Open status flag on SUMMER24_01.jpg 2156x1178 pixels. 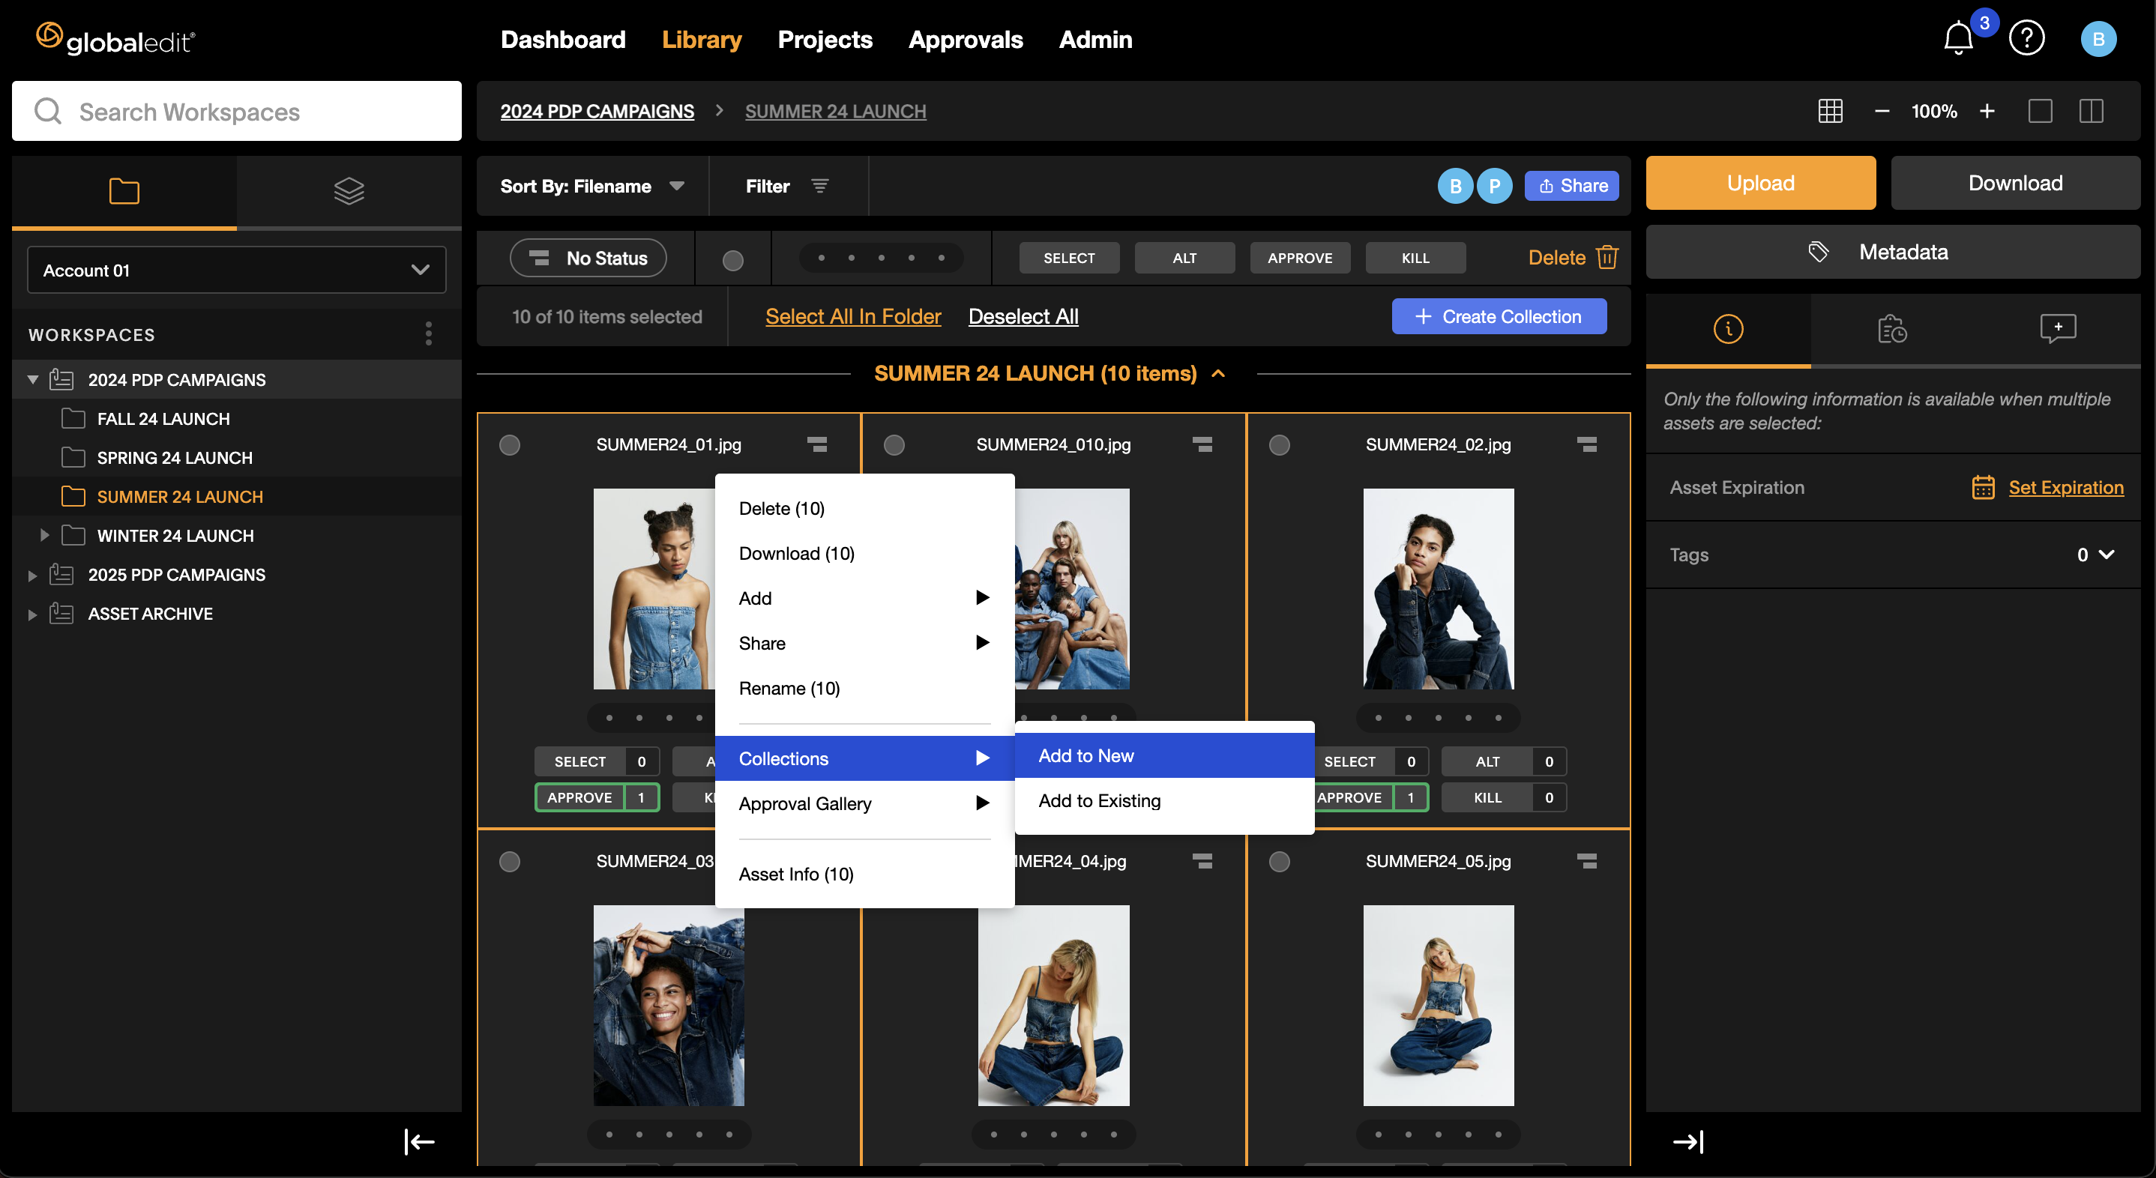[x=817, y=444]
